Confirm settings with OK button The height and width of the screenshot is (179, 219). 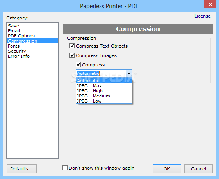[167, 169]
